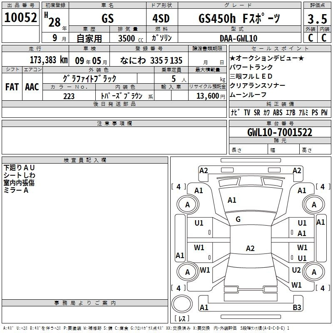Click the G windshield mark on diagram

238,219
